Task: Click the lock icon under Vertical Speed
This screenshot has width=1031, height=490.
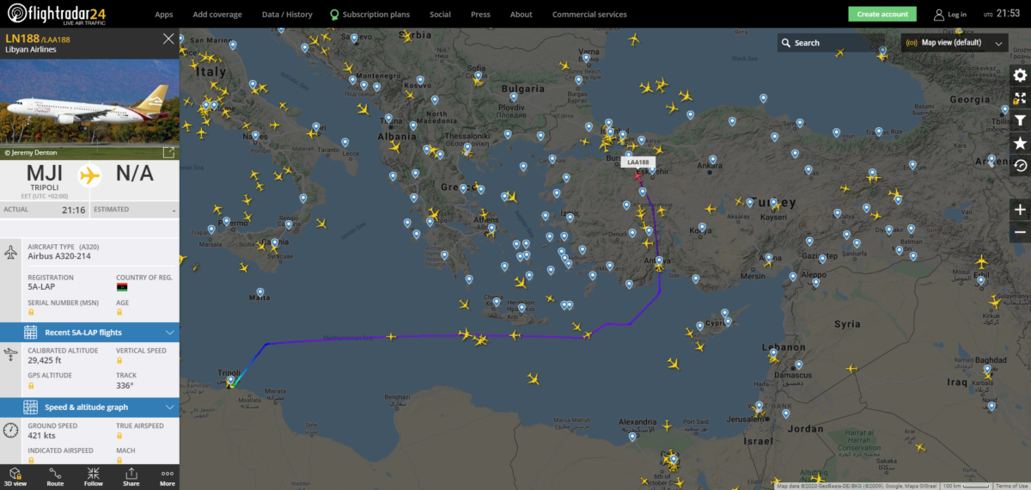Action: click(x=119, y=362)
